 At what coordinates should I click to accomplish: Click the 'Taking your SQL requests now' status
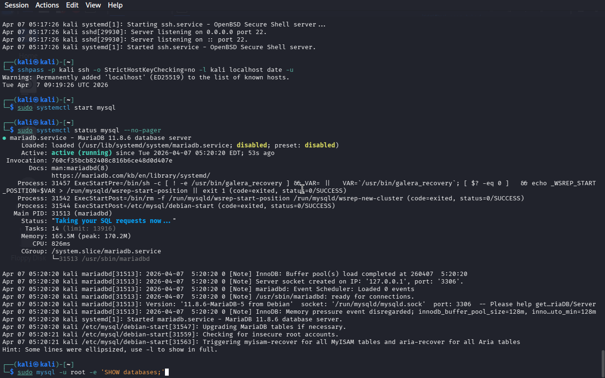pos(112,221)
